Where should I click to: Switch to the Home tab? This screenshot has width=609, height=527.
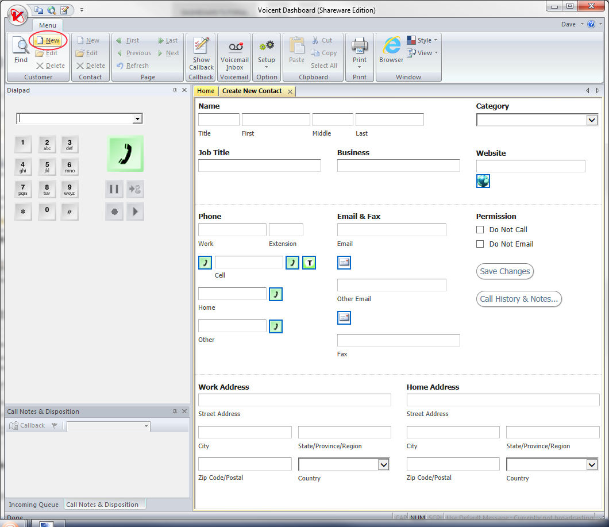pyautogui.click(x=206, y=91)
